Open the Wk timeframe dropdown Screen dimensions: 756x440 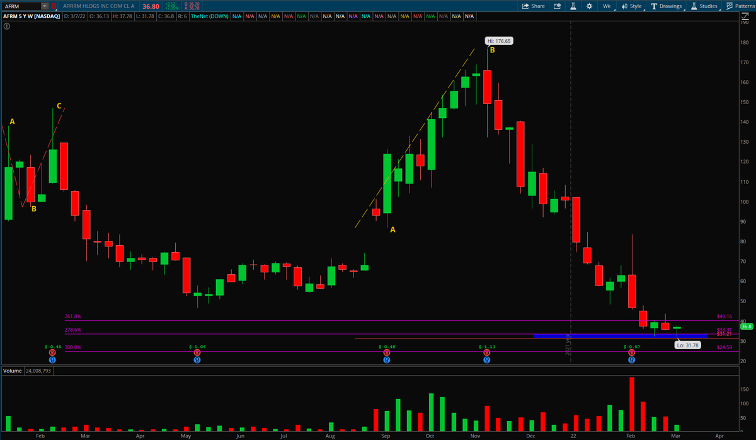click(609, 6)
